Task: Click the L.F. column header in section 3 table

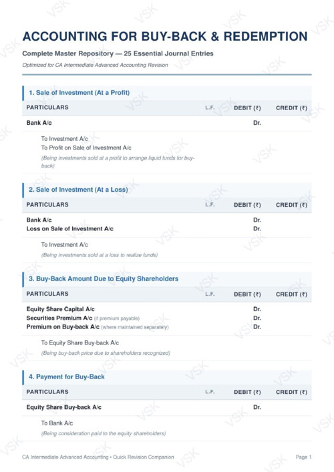Action: pos(210,294)
